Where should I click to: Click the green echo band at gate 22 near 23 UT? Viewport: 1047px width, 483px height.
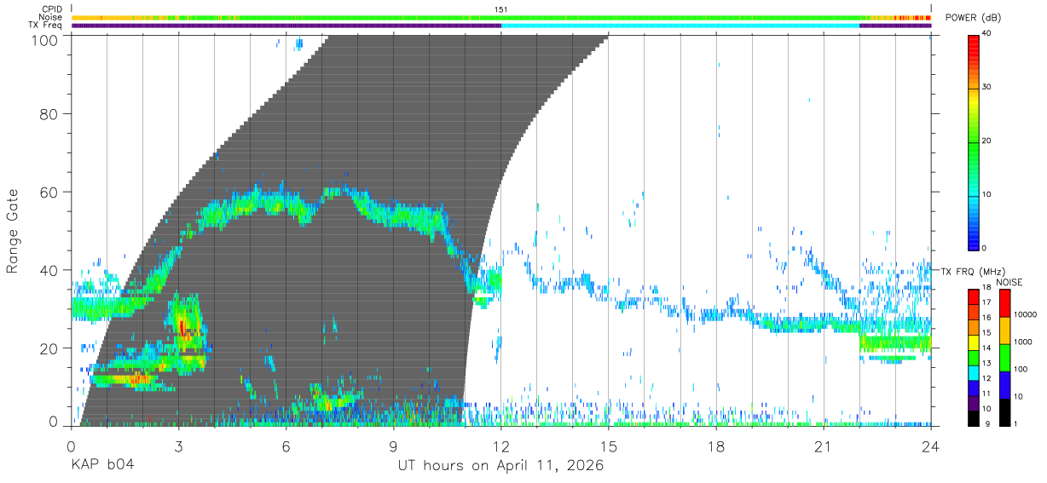pos(895,343)
